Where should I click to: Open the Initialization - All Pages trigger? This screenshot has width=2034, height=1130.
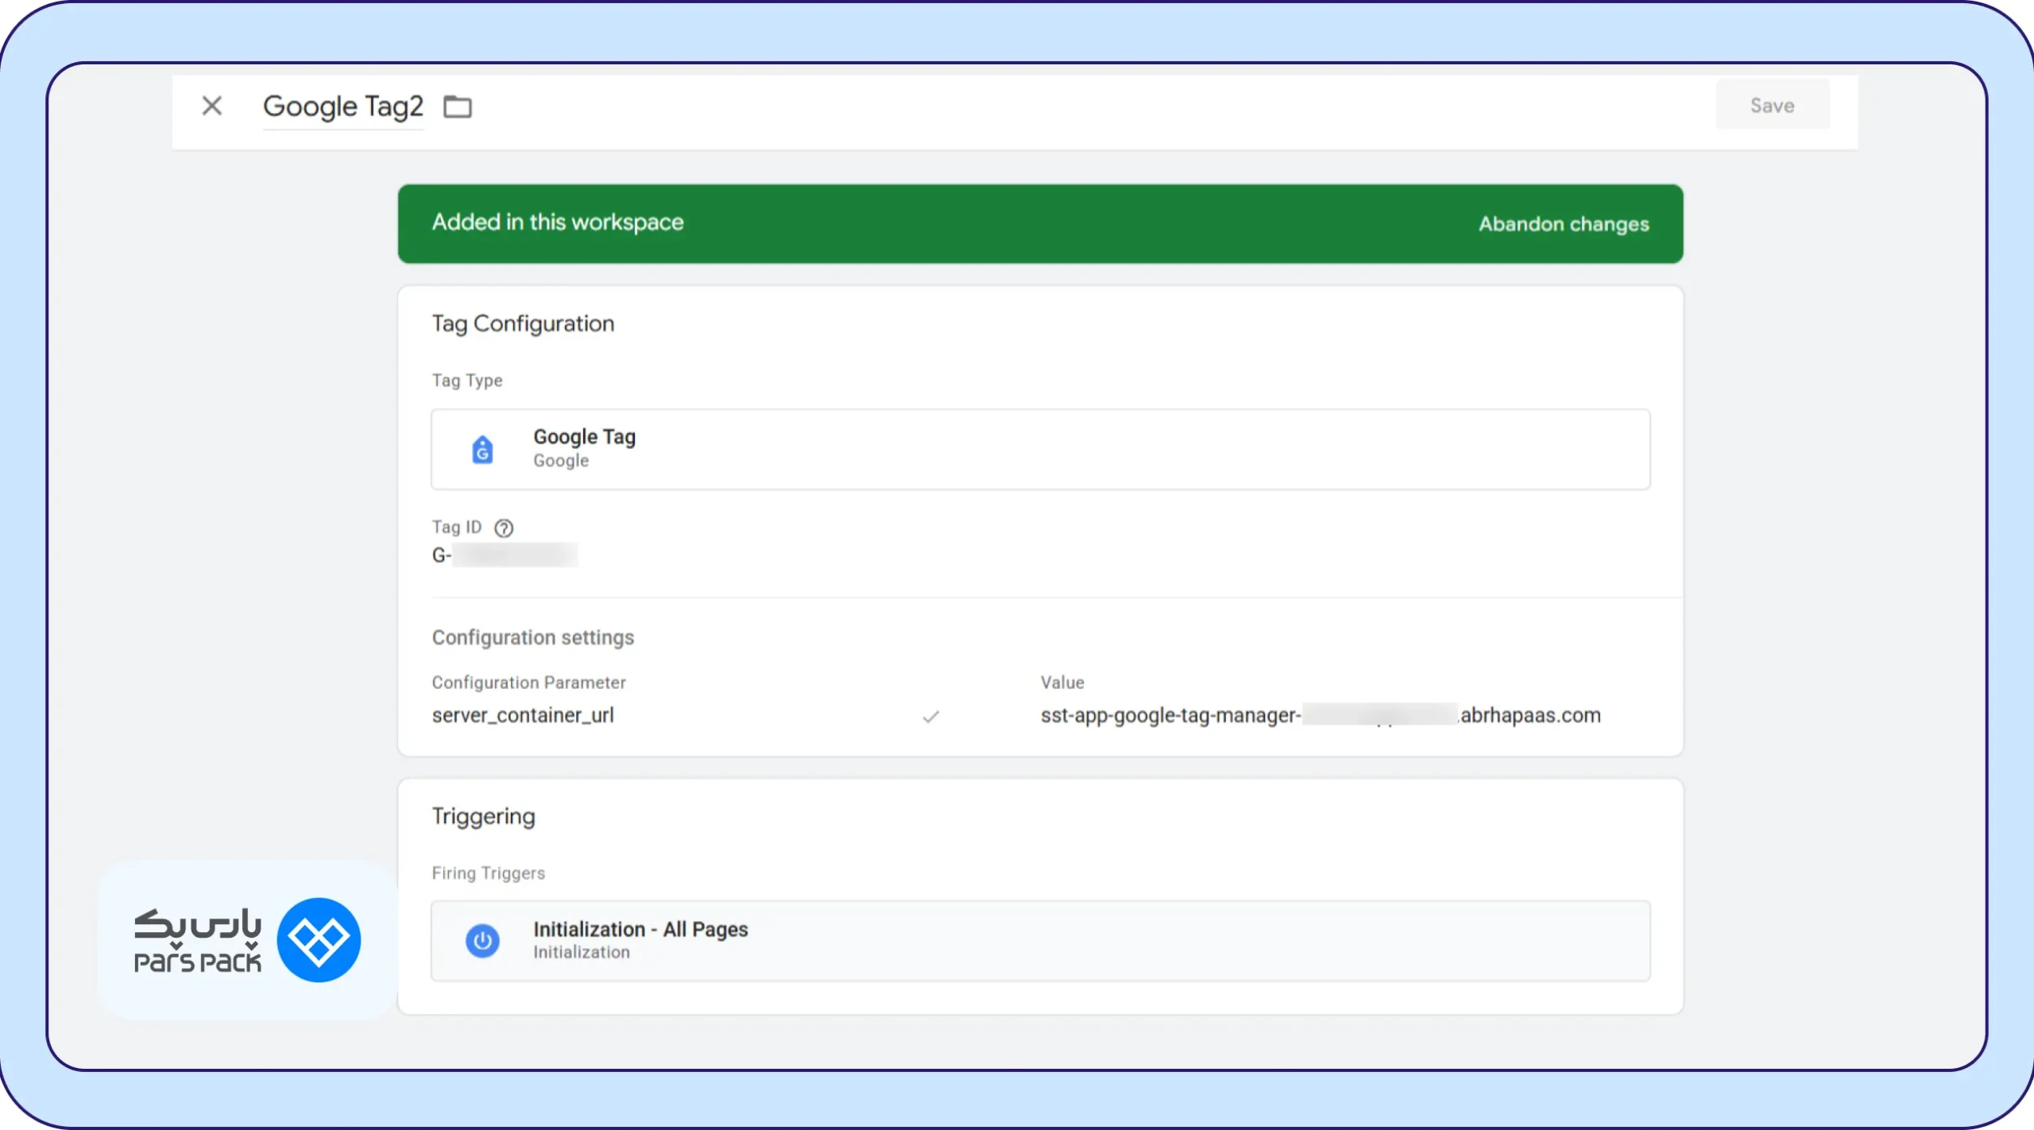click(x=1041, y=941)
